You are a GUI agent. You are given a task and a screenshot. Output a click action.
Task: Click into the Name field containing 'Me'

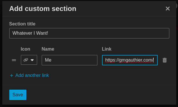[70, 60]
